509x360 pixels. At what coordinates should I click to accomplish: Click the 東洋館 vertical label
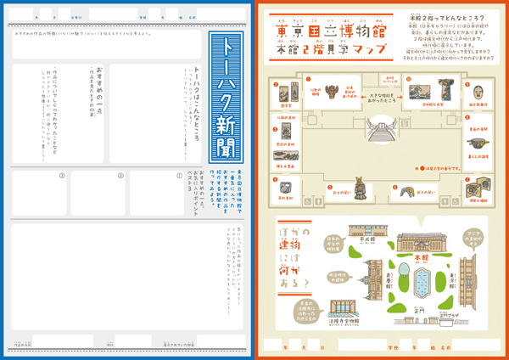(x=452, y=281)
